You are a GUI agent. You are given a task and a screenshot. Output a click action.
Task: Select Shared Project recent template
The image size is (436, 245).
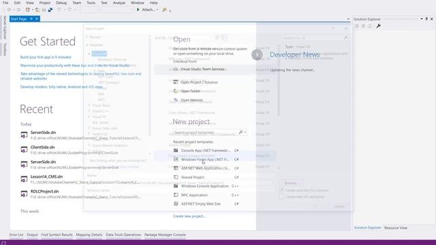pyautogui.click(x=206, y=177)
